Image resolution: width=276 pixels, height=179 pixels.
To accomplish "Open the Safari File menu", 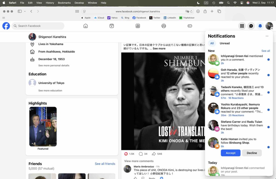I will coord(22,3).
